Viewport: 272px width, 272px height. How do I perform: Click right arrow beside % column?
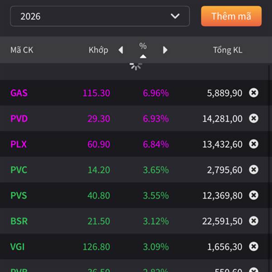click(x=165, y=50)
